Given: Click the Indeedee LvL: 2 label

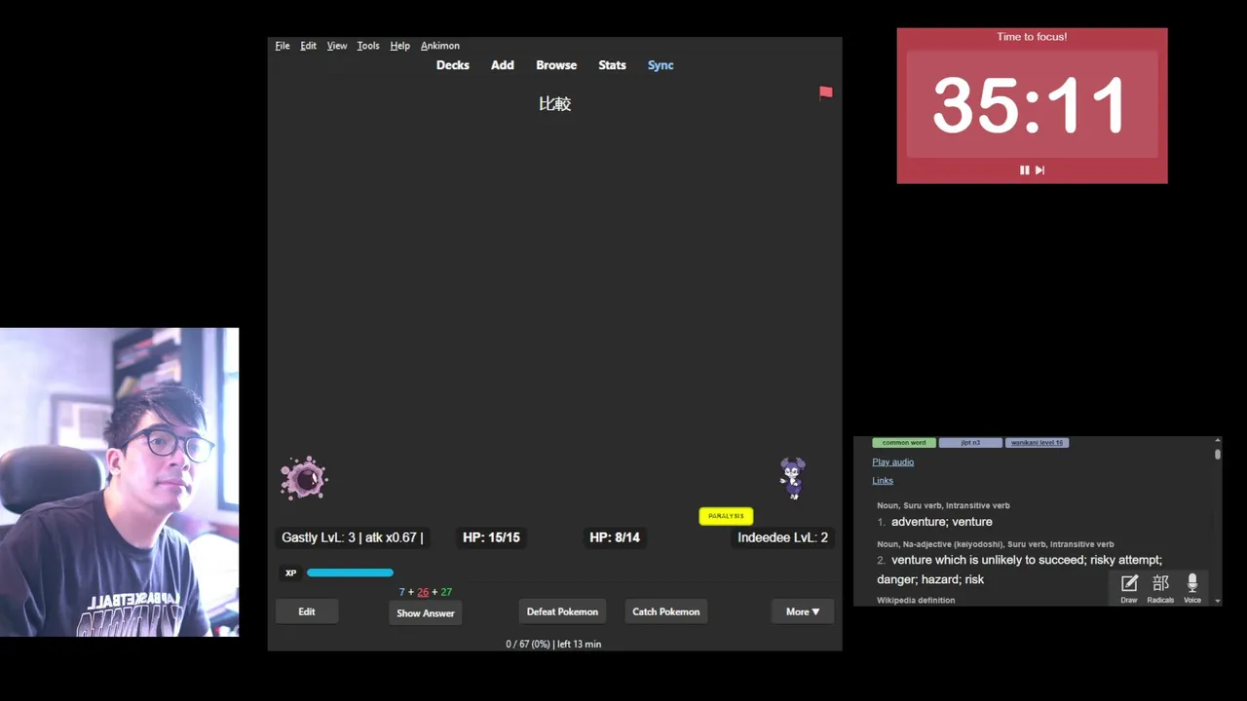Looking at the screenshot, I should [x=782, y=537].
